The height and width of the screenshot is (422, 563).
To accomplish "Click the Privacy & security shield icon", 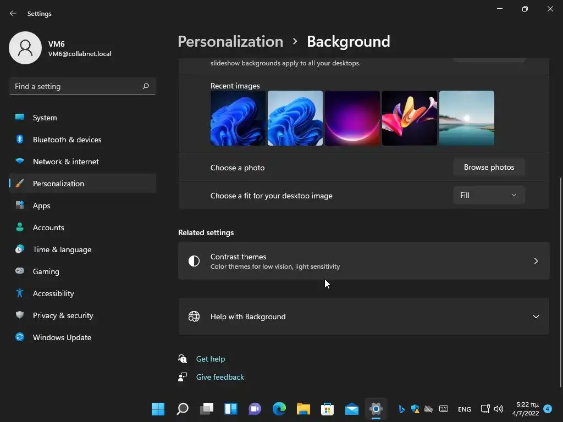I will 20,315.
